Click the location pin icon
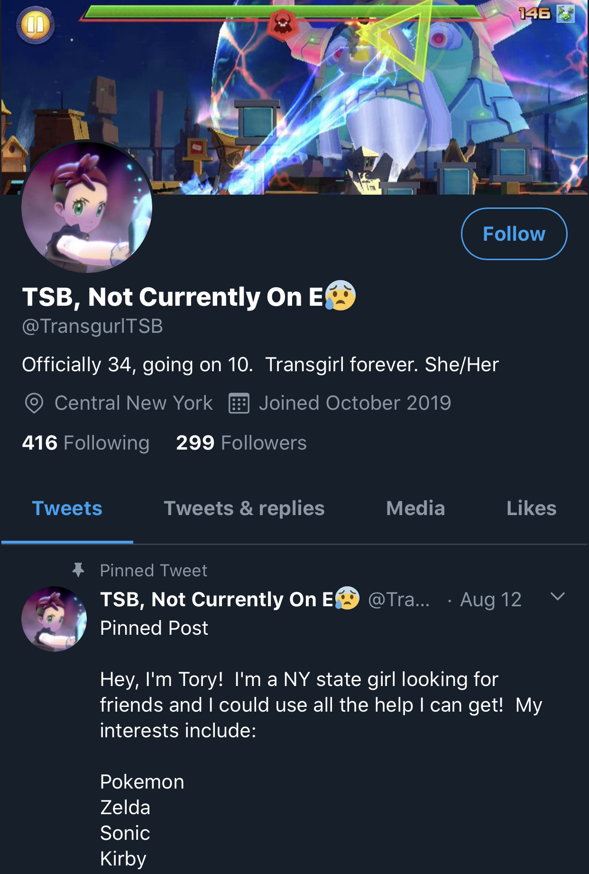Screen dimensions: 589x874 [x=34, y=404]
